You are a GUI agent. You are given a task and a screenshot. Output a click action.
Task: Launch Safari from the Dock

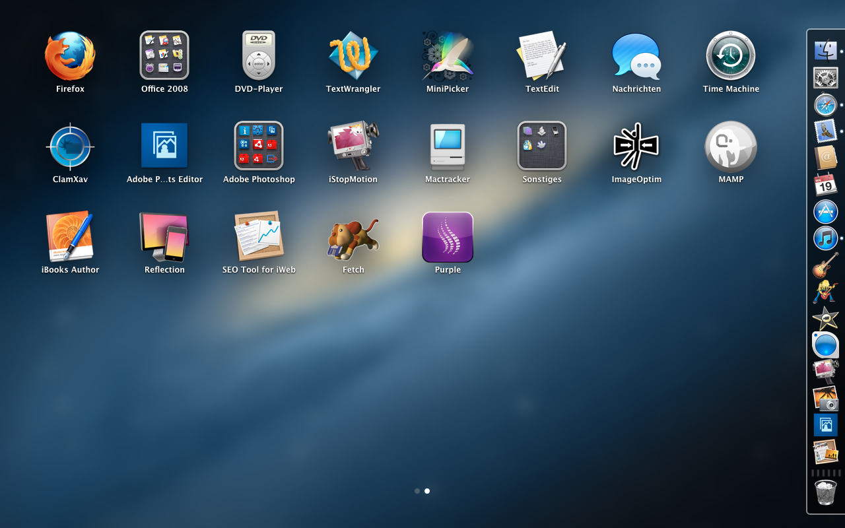pyautogui.click(x=825, y=105)
